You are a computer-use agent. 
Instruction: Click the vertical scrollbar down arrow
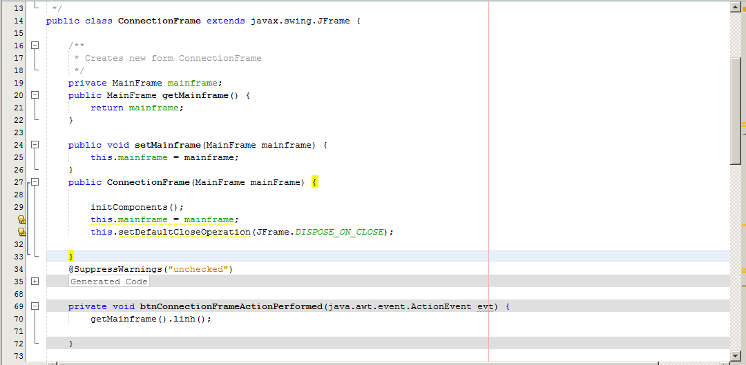point(735,356)
